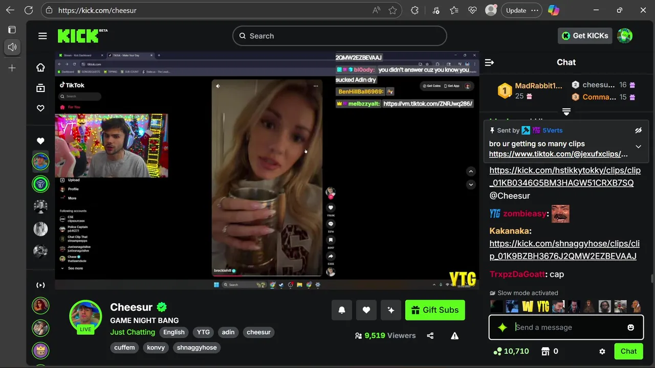Collapse the chat panel

point(489,62)
